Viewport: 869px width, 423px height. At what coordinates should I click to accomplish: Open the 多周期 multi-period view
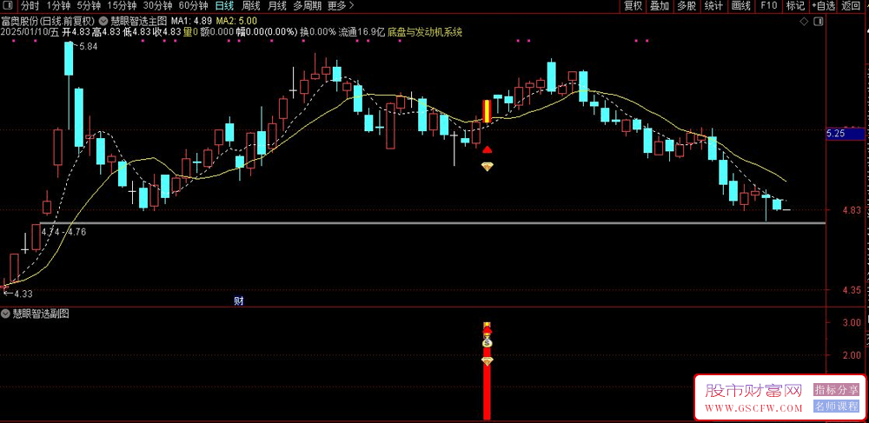point(307,6)
